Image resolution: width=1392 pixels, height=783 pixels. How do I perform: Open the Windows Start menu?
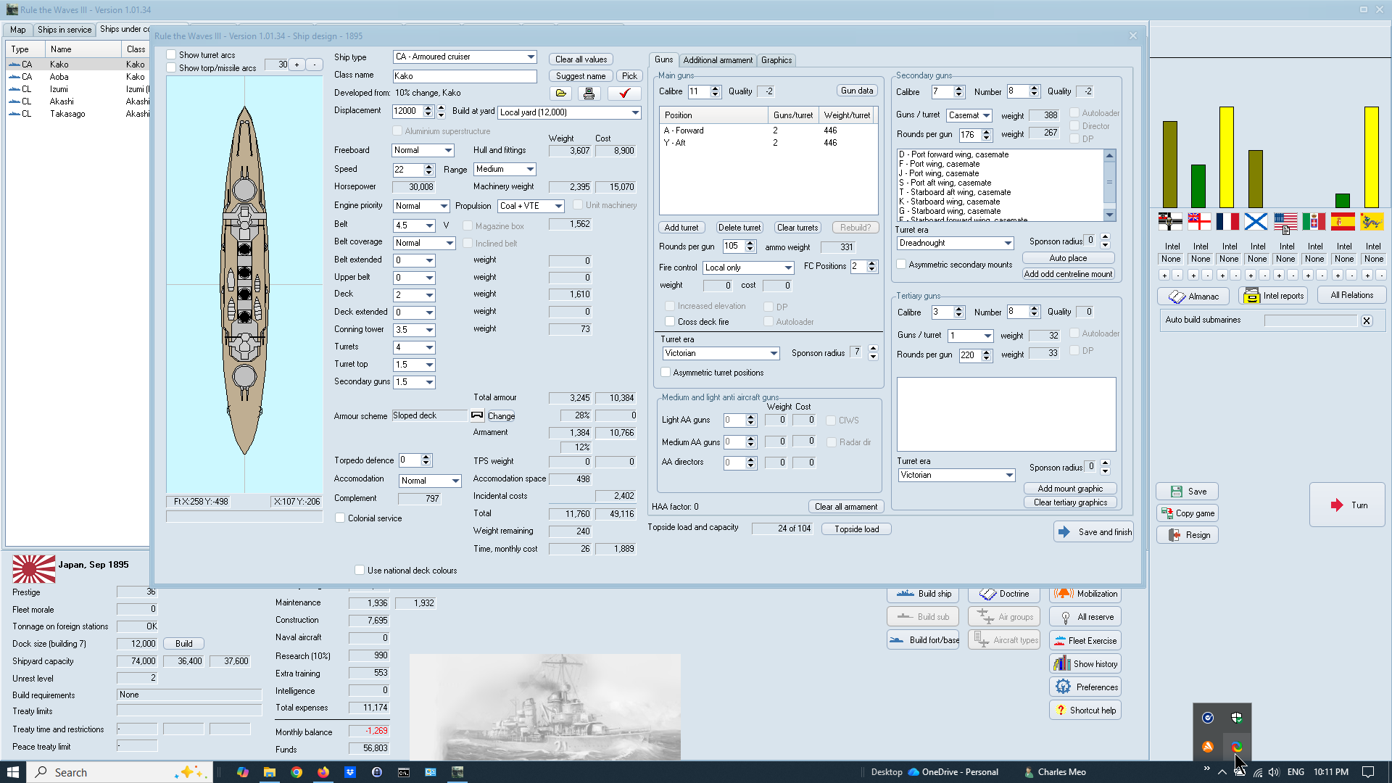click(13, 772)
